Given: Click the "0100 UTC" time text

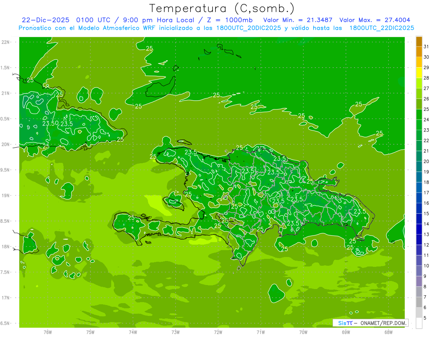Looking at the screenshot, I should tap(93, 20).
